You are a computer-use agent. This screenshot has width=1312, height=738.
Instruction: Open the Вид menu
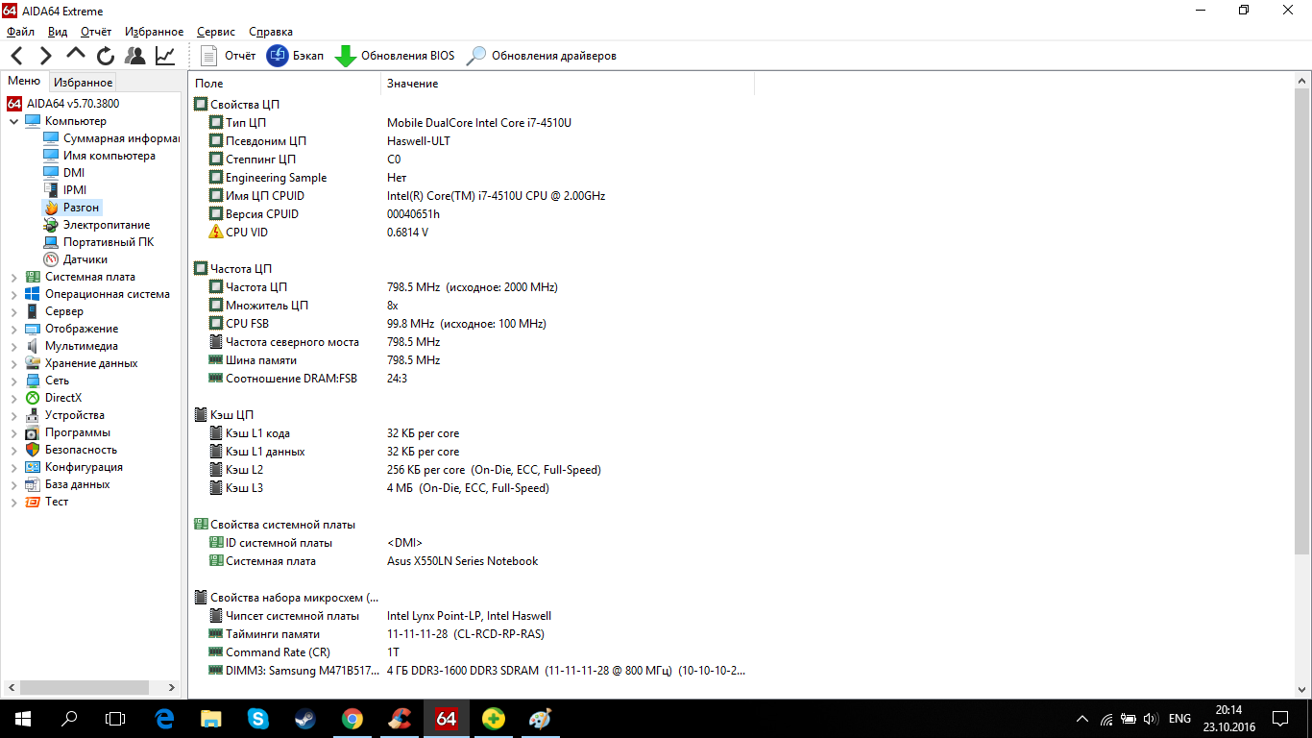pyautogui.click(x=58, y=32)
